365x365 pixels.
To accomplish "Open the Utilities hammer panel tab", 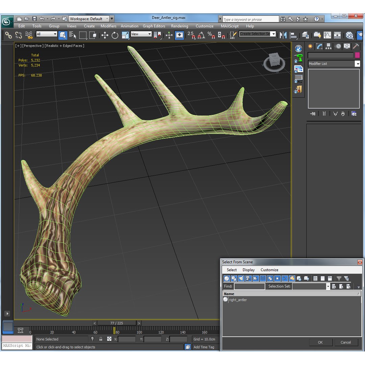I will pos(356,46).
